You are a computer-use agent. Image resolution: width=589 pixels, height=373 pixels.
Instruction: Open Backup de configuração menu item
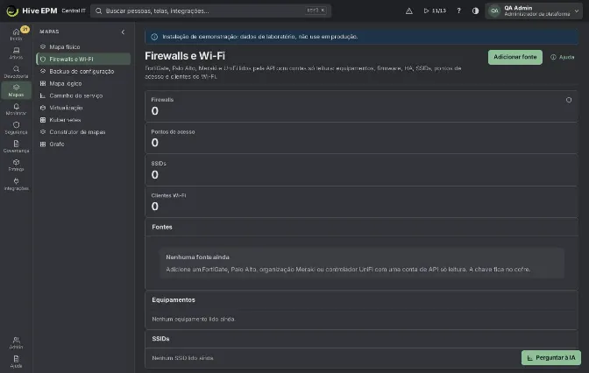tap(83, 71)
